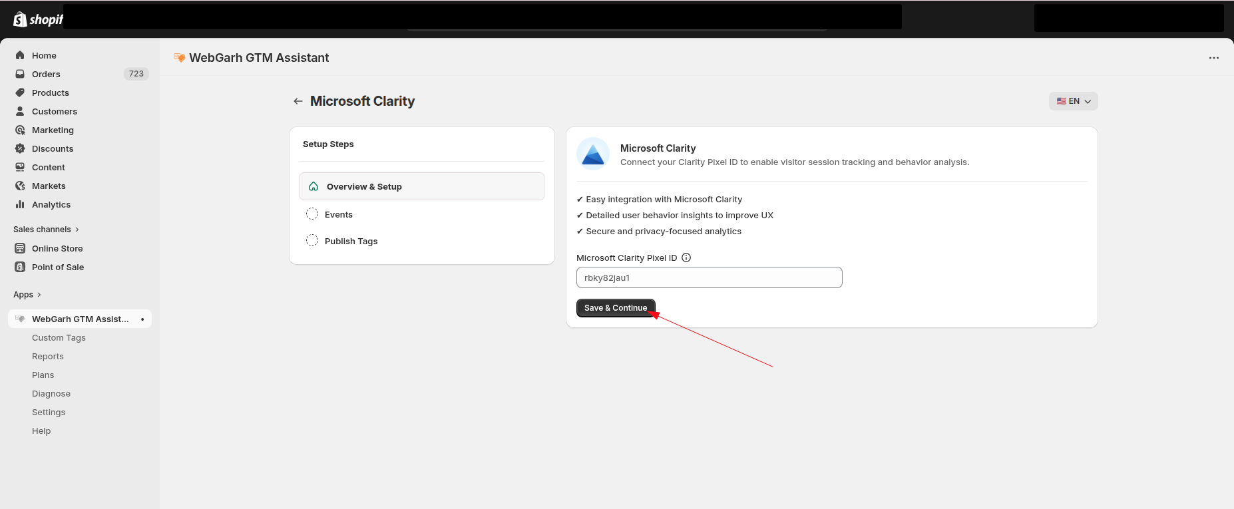This screenshot has height=509, width=1234.
Task: Open the Content page link
Action: tap(49, 167)
